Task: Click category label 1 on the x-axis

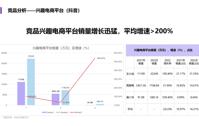Action: point(26,108)
